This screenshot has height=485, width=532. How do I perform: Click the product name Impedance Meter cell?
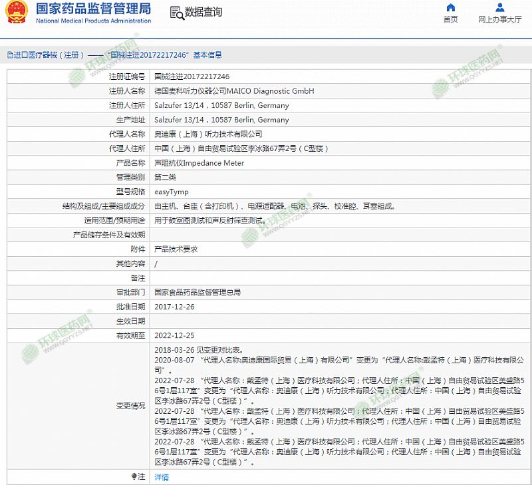point(199,163)
